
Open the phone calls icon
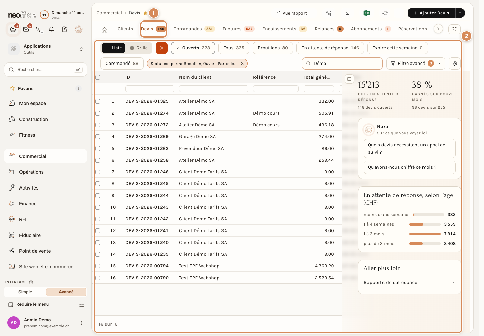[x=39, y=29]
